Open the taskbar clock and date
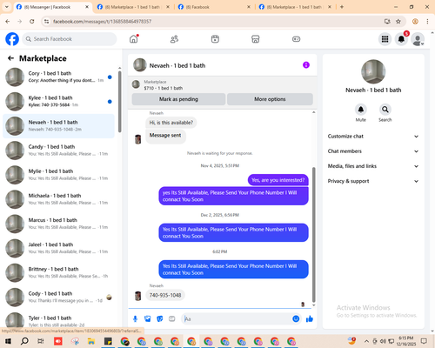Viewport: 435px width, 348px height. [x=406, y=341]
